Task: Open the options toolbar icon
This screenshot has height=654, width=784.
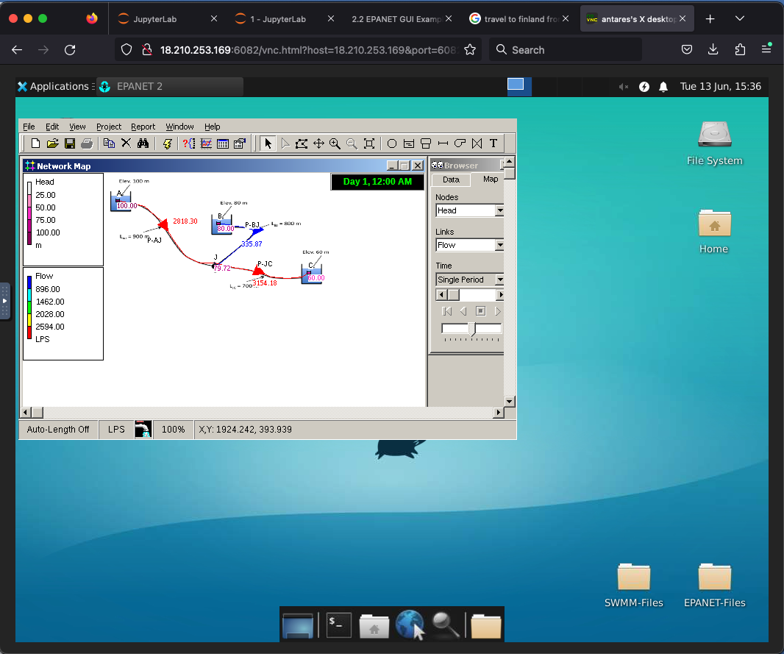Action: click(240, 143)
